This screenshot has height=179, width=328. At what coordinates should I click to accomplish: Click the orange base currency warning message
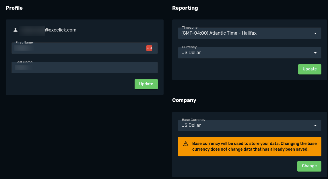[254, 146]
